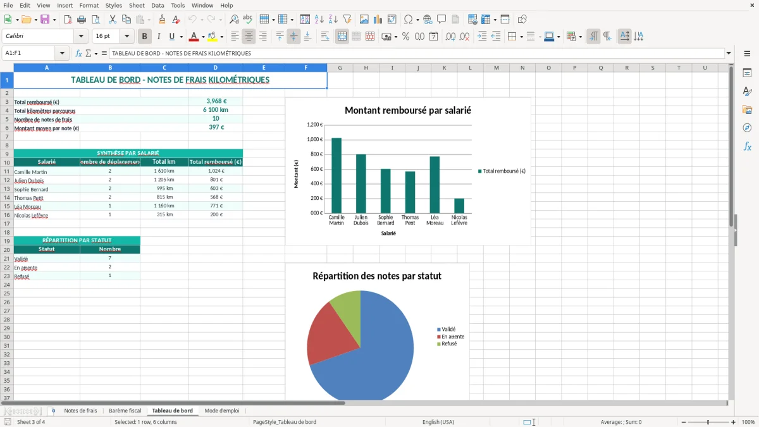The width and height of the screenshot is (759, 427).
Task: Open the Data menu
Action: point(157,5)
